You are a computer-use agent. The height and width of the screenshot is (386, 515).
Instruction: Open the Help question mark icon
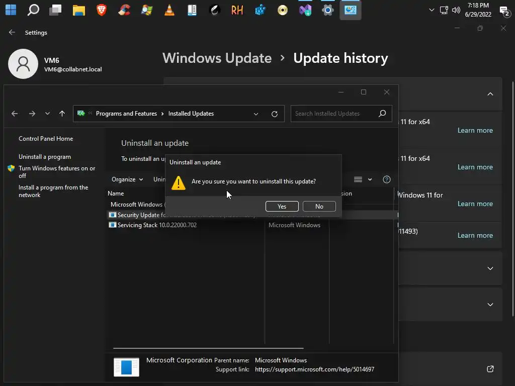point(387,179)
